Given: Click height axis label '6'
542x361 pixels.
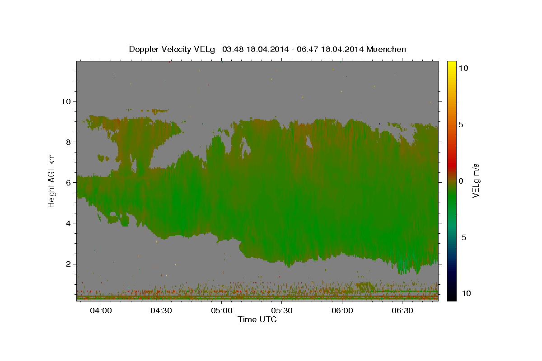Looking at the screenshot, I should [x=68, y=182].
